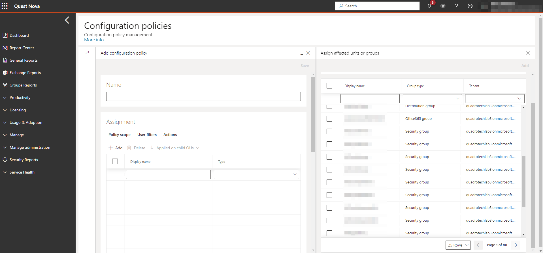This screenshot has width=543, height=253.
Task: Click the policy Name input field
Action: [203, 96]
